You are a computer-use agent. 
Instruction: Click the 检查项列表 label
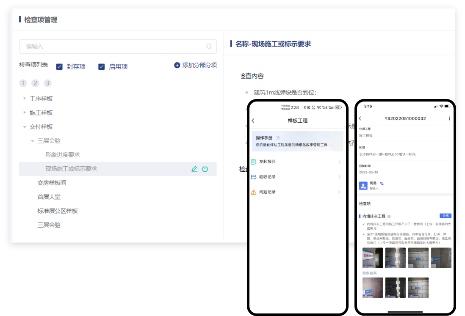[33, 65]
